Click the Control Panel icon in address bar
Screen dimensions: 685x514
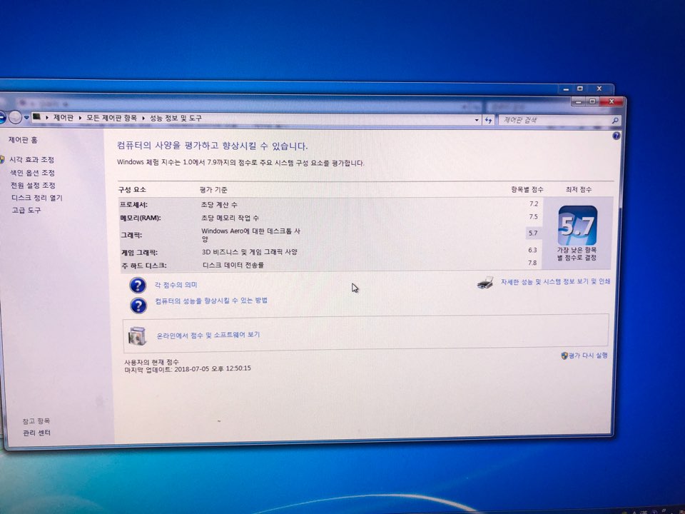click(36, 117)
